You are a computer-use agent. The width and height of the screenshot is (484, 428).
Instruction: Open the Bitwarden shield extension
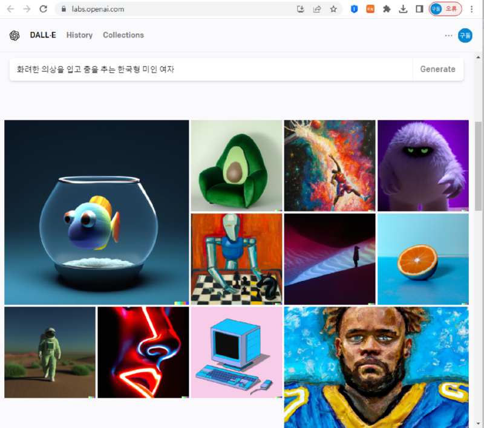tap(354, 9)
